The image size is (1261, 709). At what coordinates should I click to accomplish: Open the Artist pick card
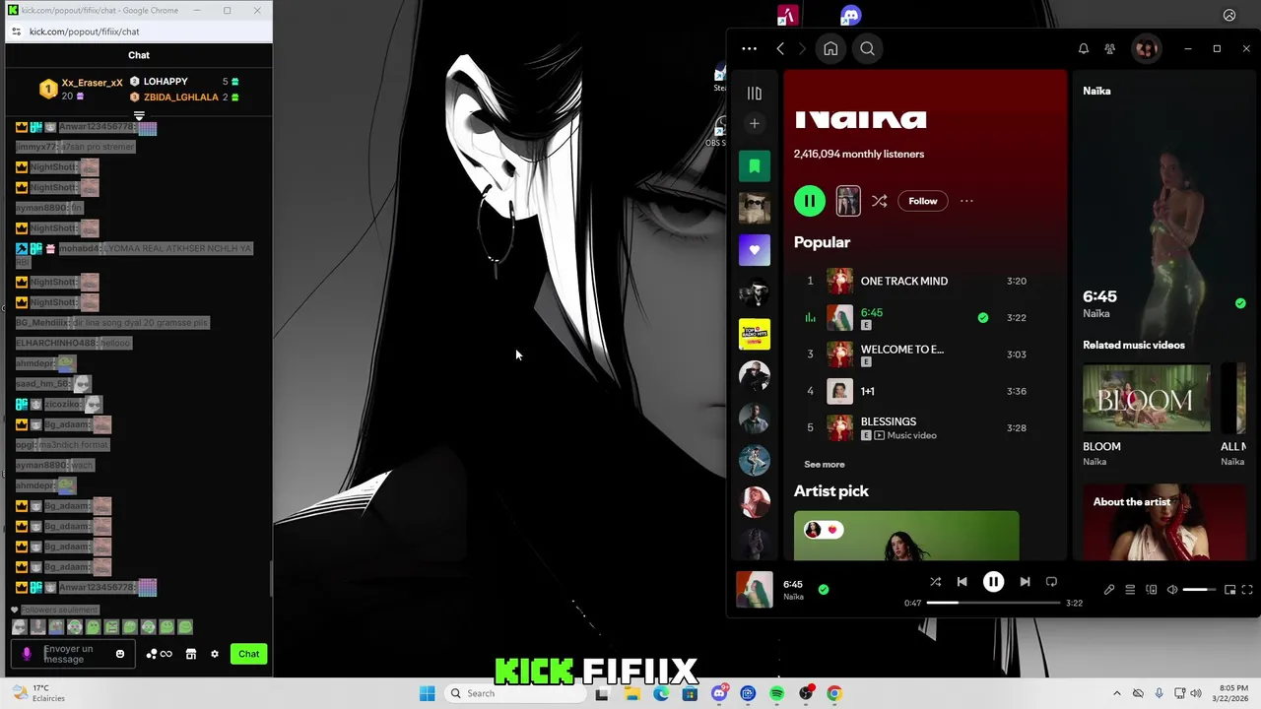pyautogui.click(x=906, y=536)
